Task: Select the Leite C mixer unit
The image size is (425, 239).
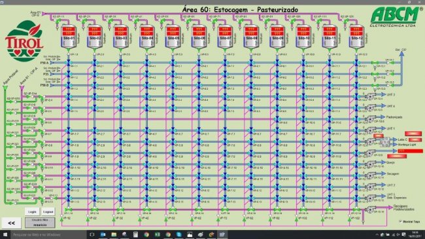Action: coord(385,141)
